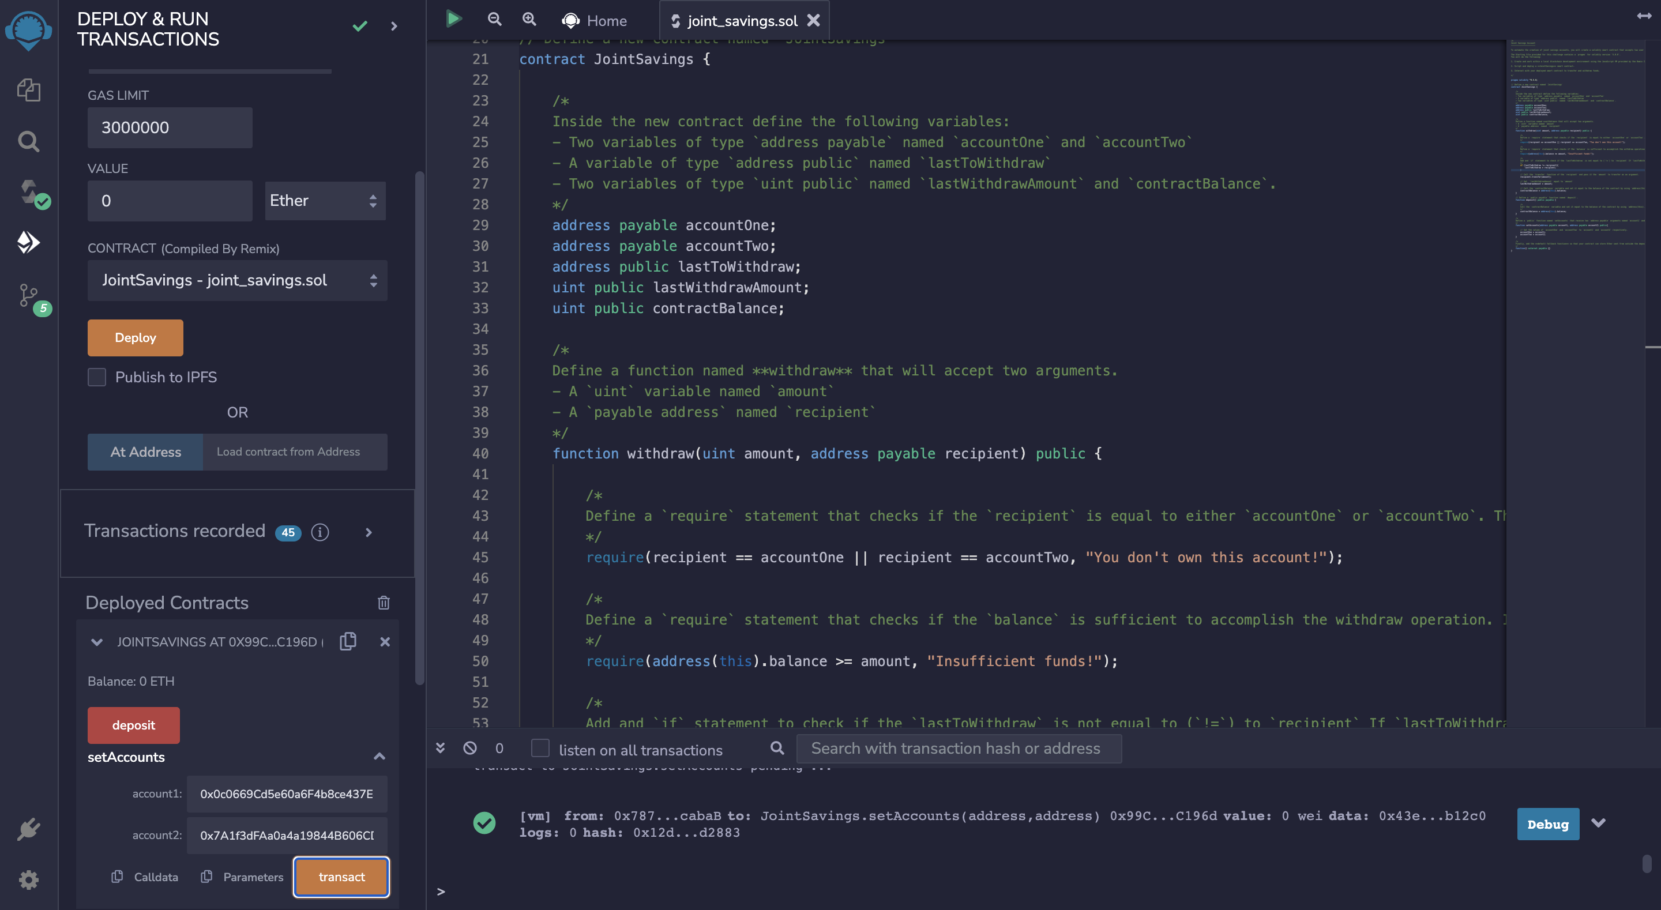1661x910 pixels.
Task: Copy the deployed JOINTSAVINGS contract address
Action: click(348, 641)
